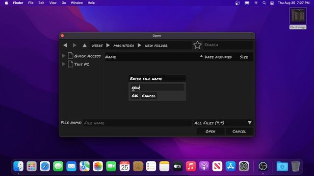Cancel the Enter file name prompt
314x176 pixels.
149,96
